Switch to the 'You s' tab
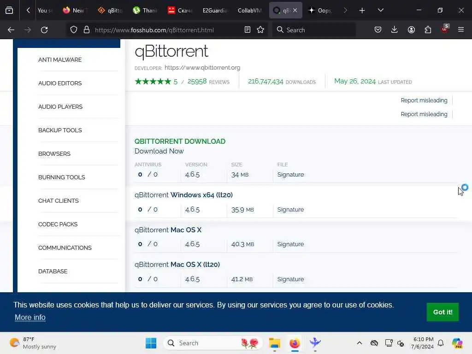This screenshot has width=472, height=354. (x=45, y=11)
